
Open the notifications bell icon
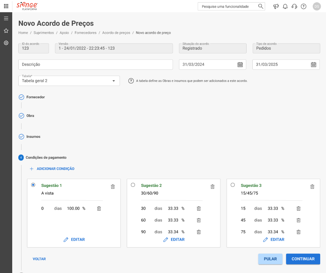point(285,6)
